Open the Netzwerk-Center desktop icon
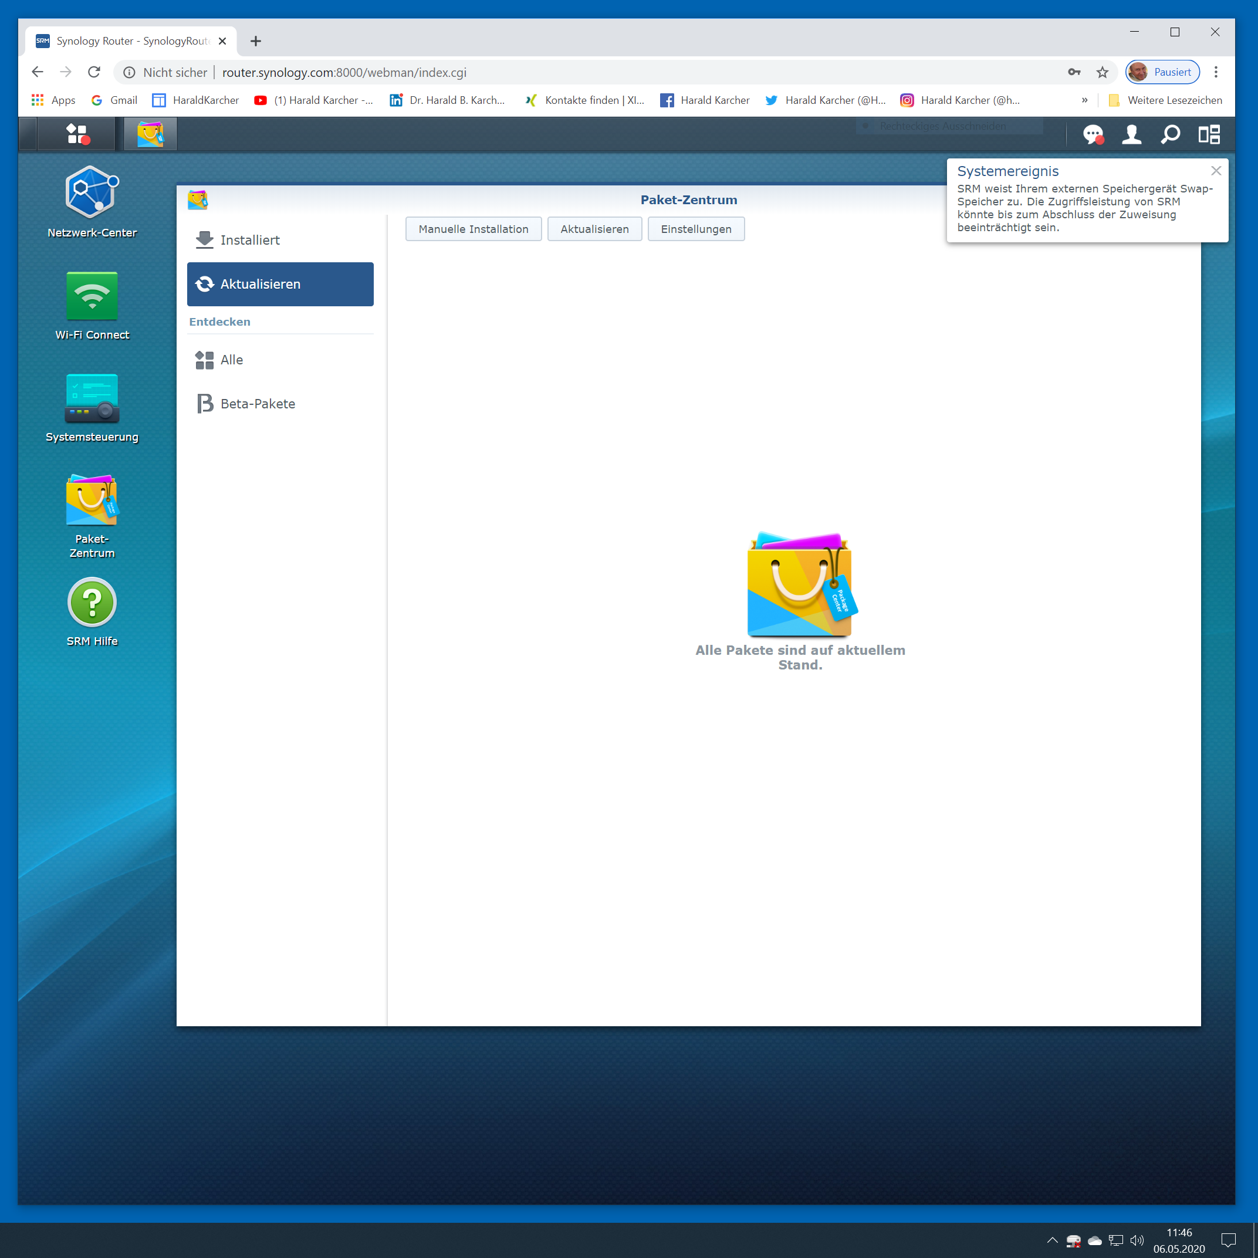The image size is (1258, 1258). point(92,192)
